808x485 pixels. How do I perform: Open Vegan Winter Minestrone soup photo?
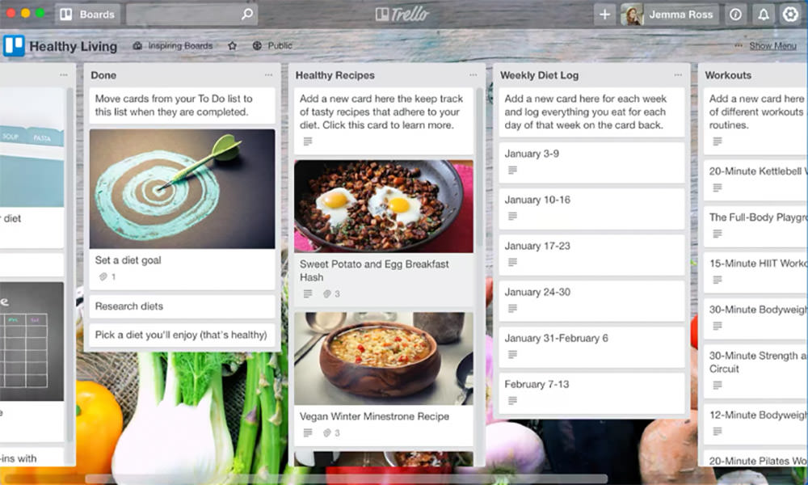pyautogui.click(x=383, y=359)
